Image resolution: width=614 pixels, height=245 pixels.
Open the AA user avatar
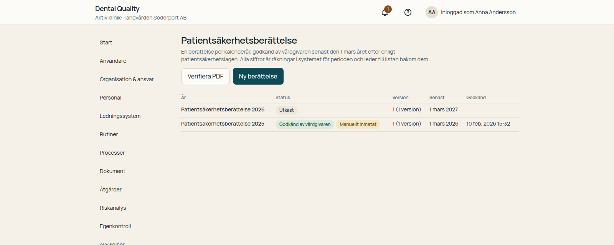click(x=432, y=12)
